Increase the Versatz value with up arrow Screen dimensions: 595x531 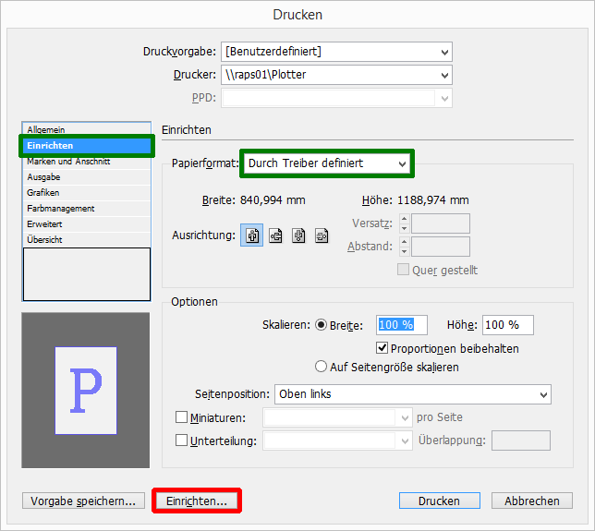click(405, 219)
